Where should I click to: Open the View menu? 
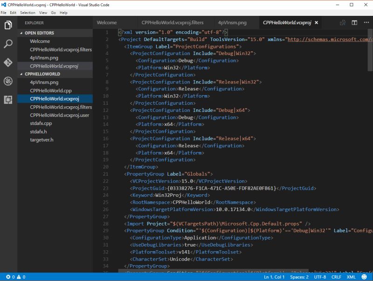pos(44,13)
